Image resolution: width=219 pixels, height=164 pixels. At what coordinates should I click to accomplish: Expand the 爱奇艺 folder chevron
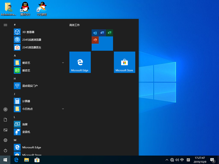(63, 63)
